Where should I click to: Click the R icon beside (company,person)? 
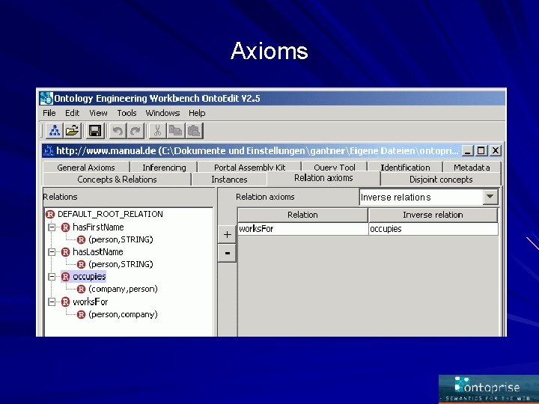pos(81,290)
